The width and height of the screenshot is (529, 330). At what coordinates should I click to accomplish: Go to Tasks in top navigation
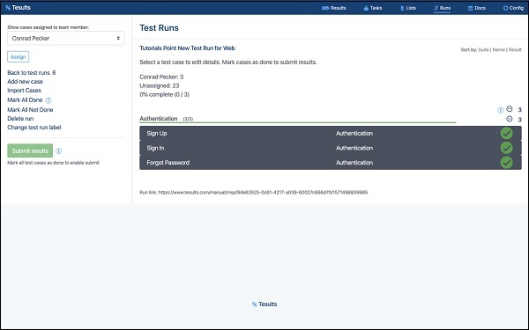click(x=373, y=8)
